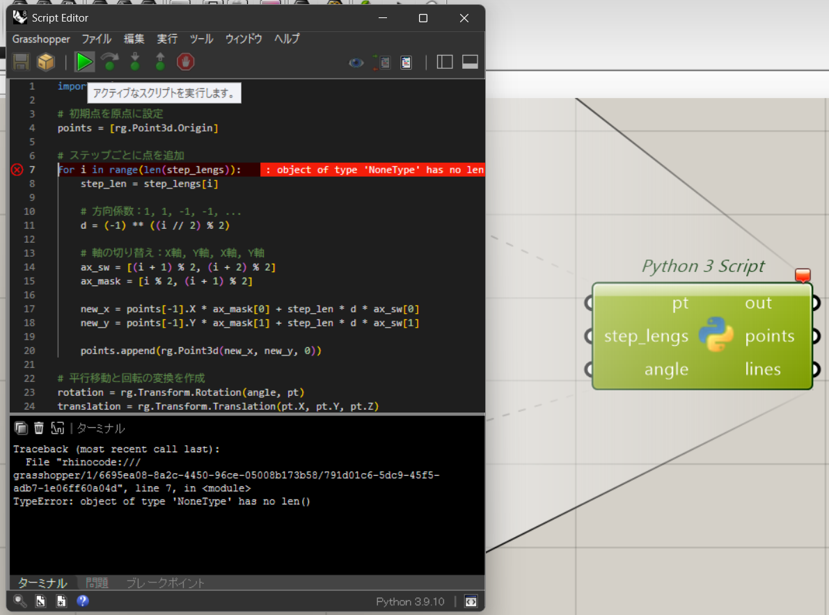Run the active script with green play button
Image resolution: width=829 pixels, height=615 pixels.
click(x=84, y=62)
